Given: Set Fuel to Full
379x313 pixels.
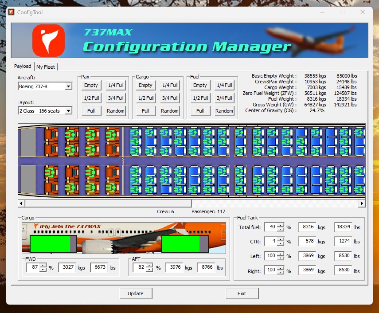Looking at the screenshot, I should (x=200, y=111).
